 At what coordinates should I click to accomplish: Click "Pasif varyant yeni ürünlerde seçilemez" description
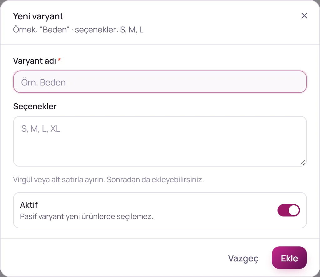click(x=87, y=216)
